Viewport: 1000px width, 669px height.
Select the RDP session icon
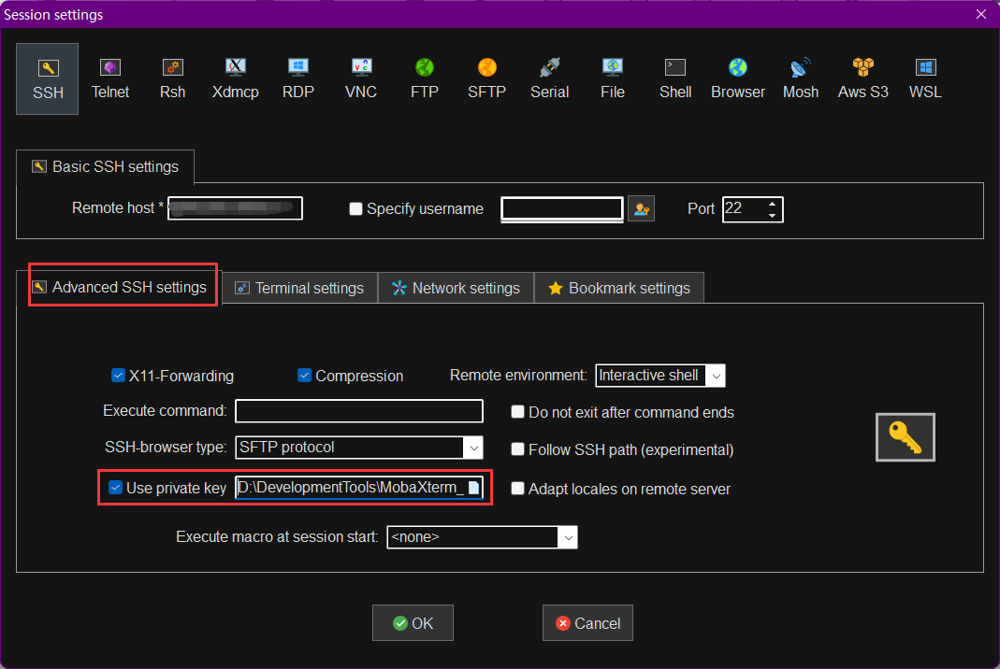coord(297,79)
